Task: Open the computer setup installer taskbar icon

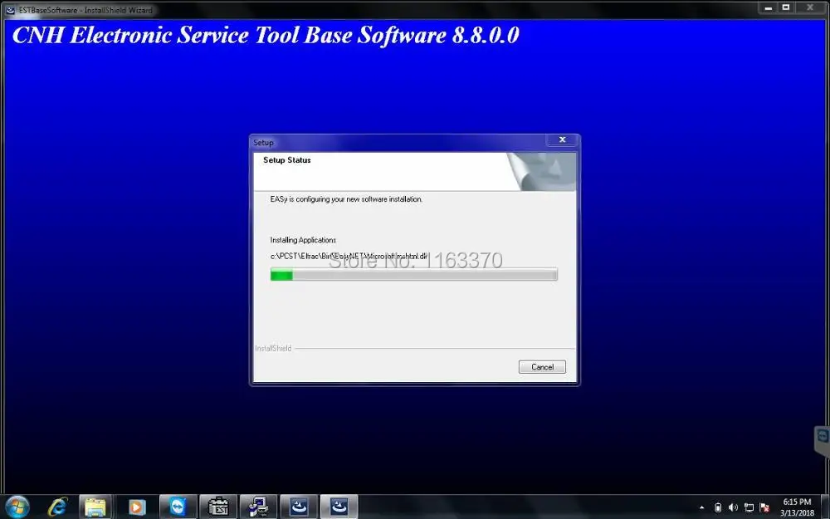Action: pyautogui.click(x=258, y=507)
